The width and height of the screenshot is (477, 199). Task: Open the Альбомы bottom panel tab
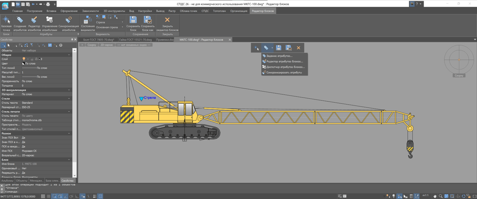pos(7,181)
